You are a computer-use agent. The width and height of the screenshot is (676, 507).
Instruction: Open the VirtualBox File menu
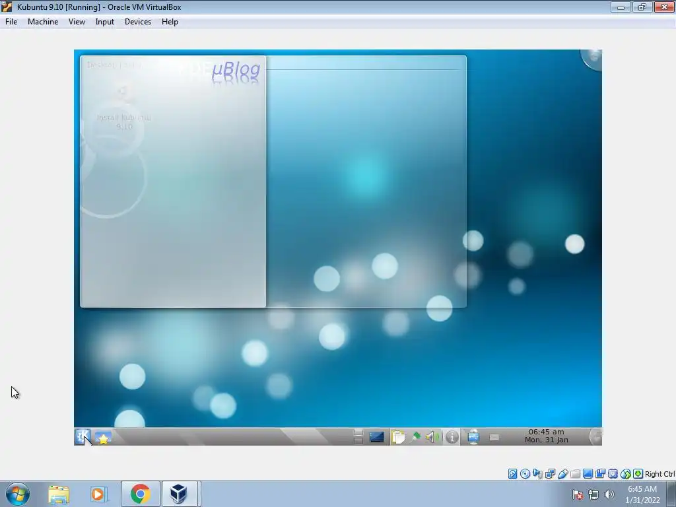(x=11, y=22)
